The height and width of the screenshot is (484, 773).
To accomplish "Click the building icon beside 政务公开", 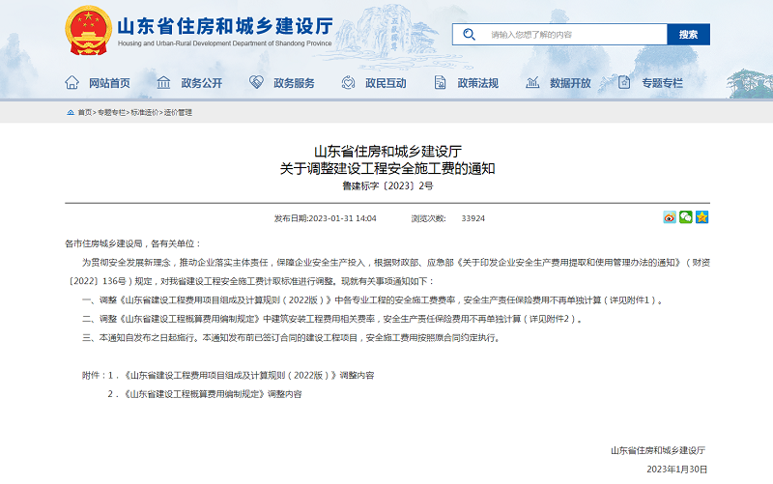I will pyautogui.click(x=163, y=83).
